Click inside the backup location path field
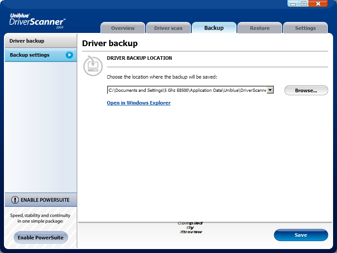 tap(186, 90)
